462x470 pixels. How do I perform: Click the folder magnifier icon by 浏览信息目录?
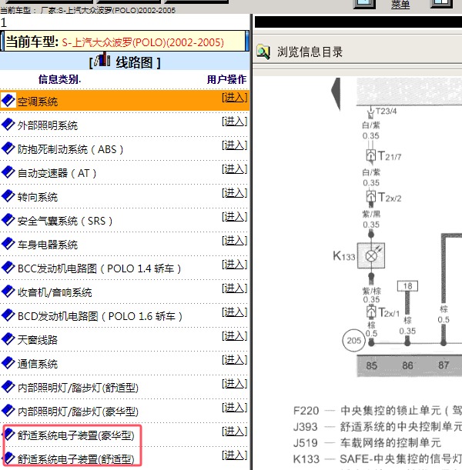(263, 52)
